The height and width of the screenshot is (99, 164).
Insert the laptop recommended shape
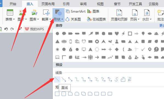57,57
